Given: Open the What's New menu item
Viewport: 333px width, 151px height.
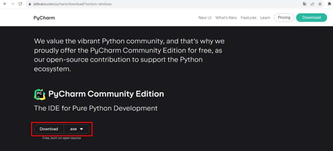Looking at the screenshot, I should pos(226,18).
